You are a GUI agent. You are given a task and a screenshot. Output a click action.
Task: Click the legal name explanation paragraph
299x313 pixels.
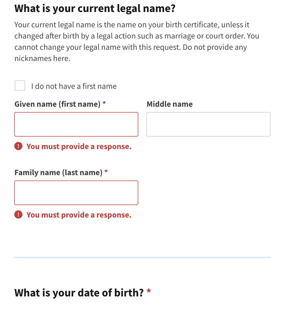pos(137,42)
